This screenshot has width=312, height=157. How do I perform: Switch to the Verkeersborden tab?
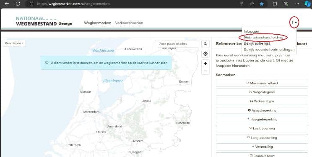coord(129,23)
